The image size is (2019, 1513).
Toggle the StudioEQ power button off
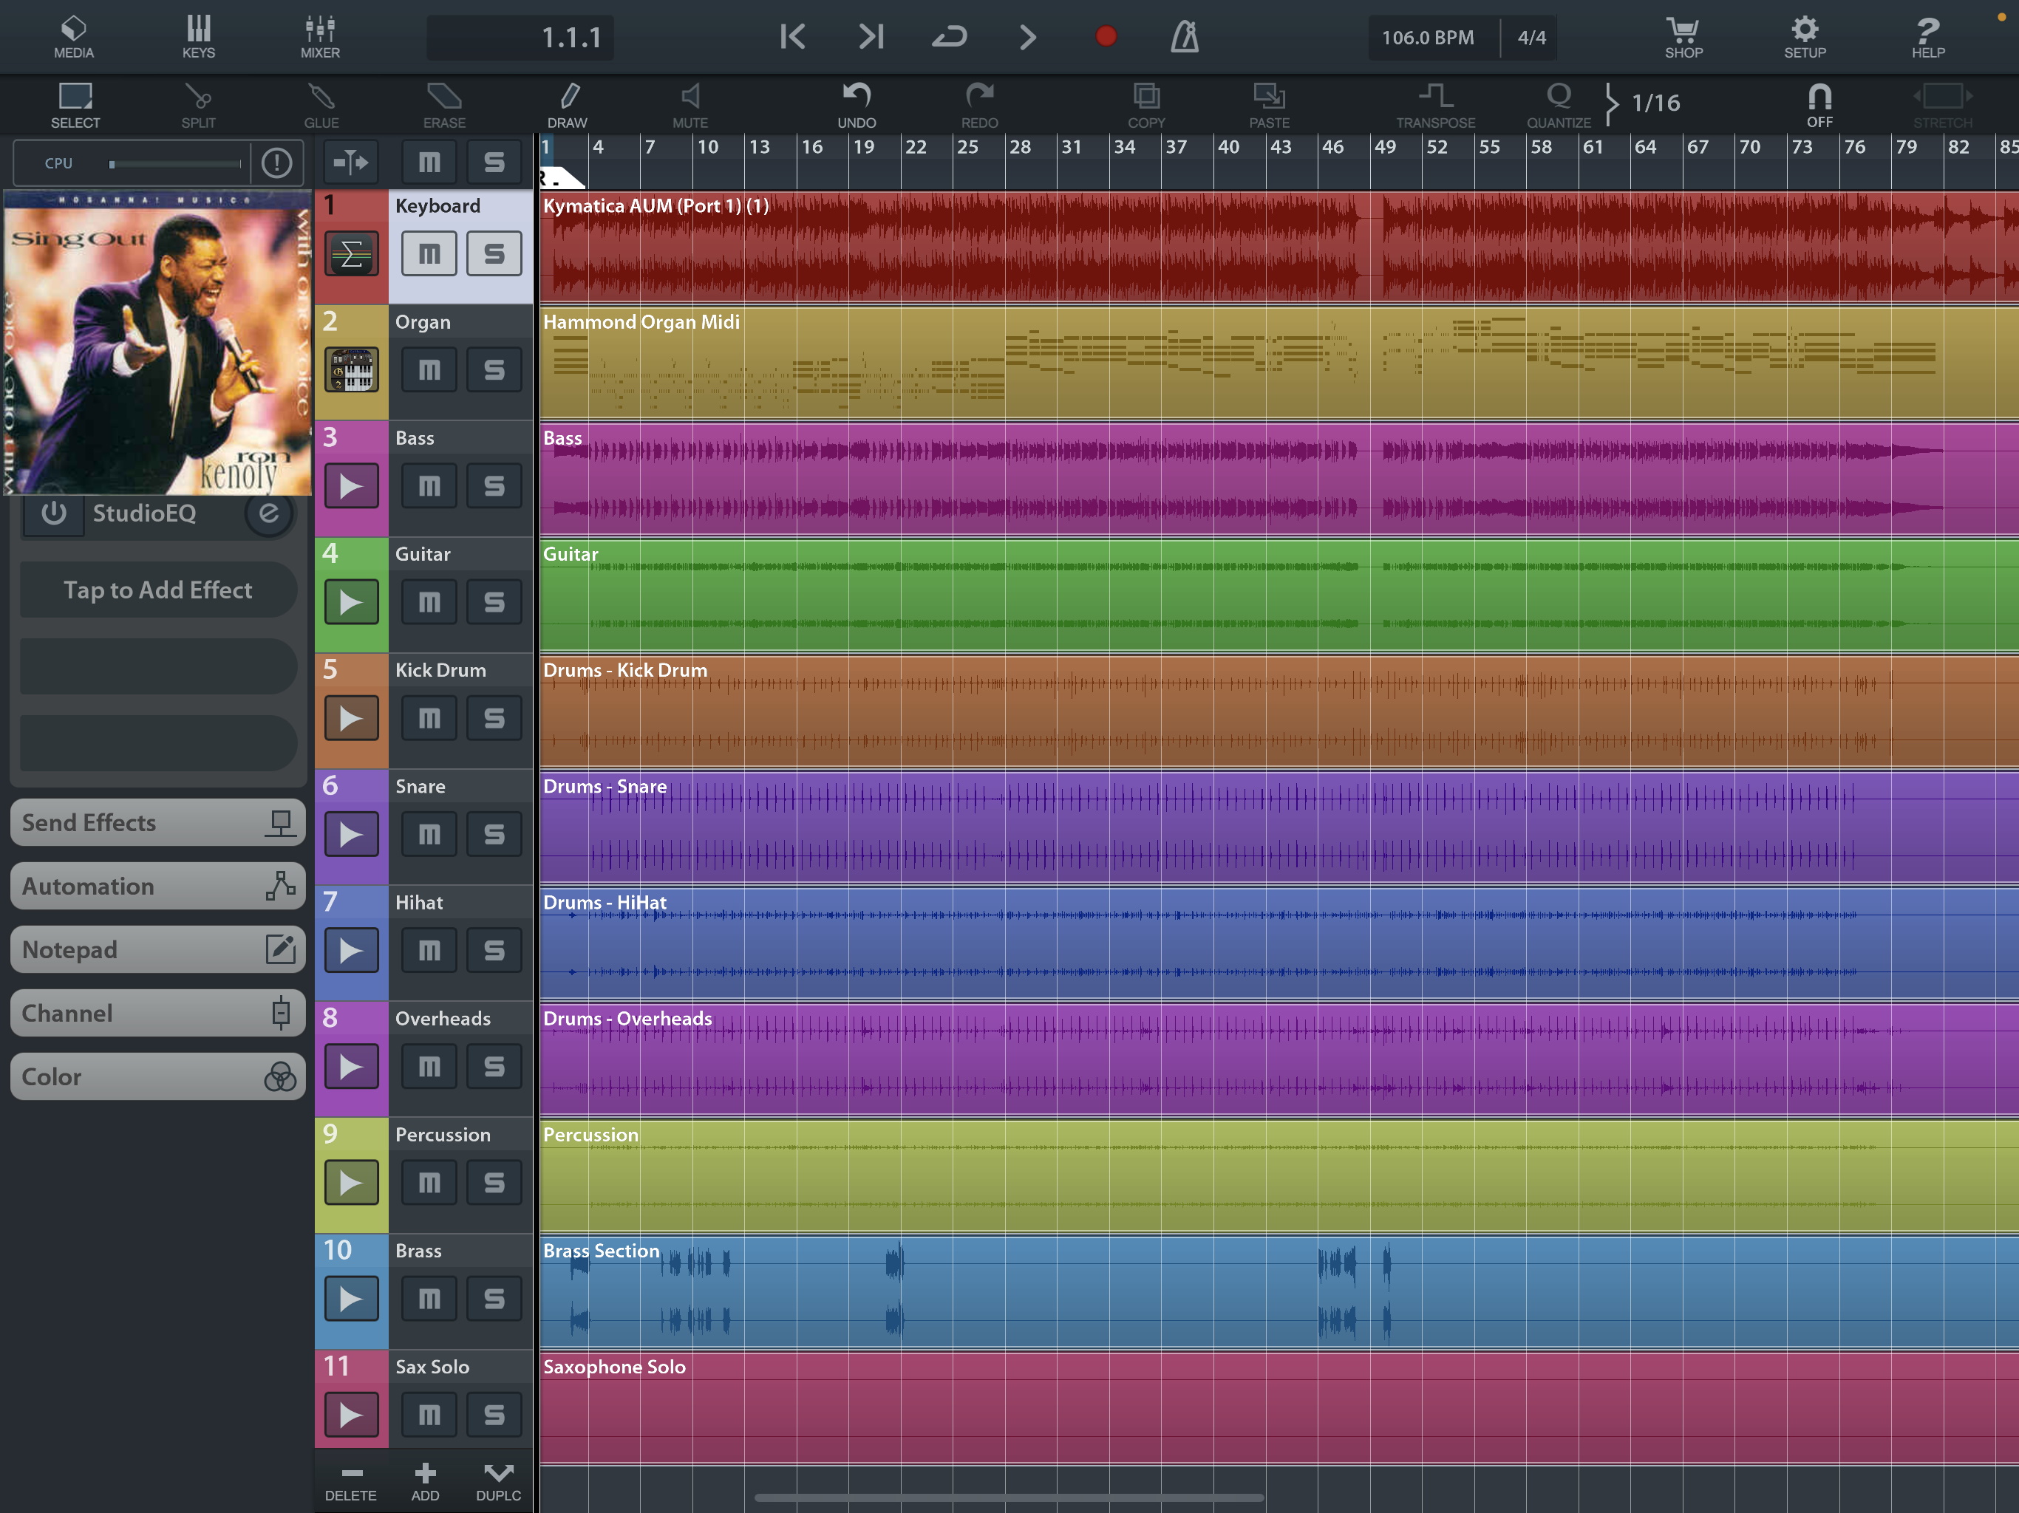point(53,513)
